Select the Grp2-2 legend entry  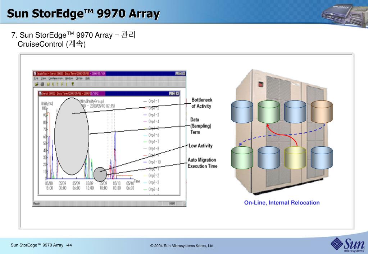[151, 175]
